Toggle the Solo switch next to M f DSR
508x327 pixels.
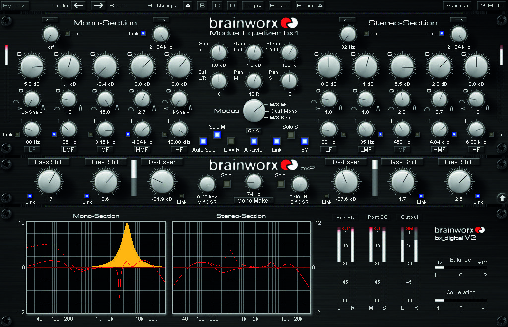click(226, 184)
